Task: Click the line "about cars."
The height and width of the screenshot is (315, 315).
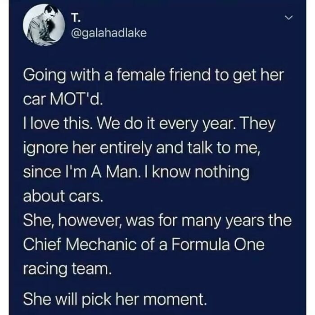Action: pyautogui.click(x=63, y=196)
